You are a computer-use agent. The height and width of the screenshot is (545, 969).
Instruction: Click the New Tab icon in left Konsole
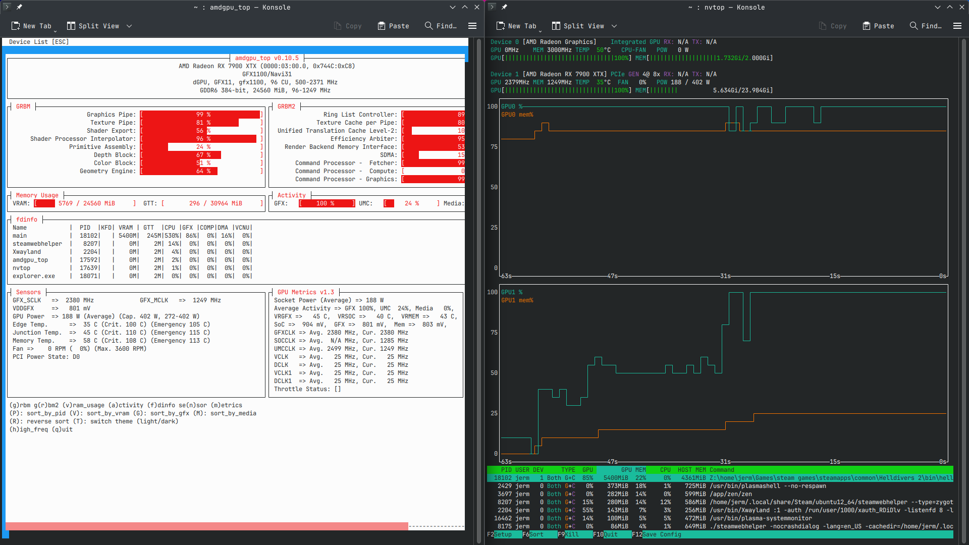tap(16, 26)
